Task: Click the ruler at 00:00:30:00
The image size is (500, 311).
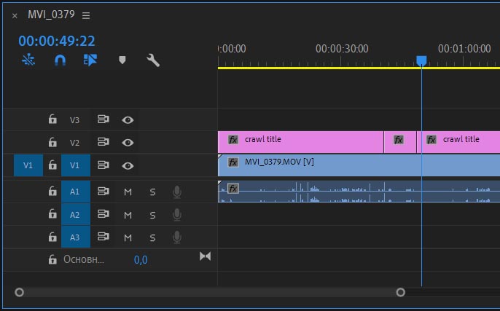Action: point(342,49)
